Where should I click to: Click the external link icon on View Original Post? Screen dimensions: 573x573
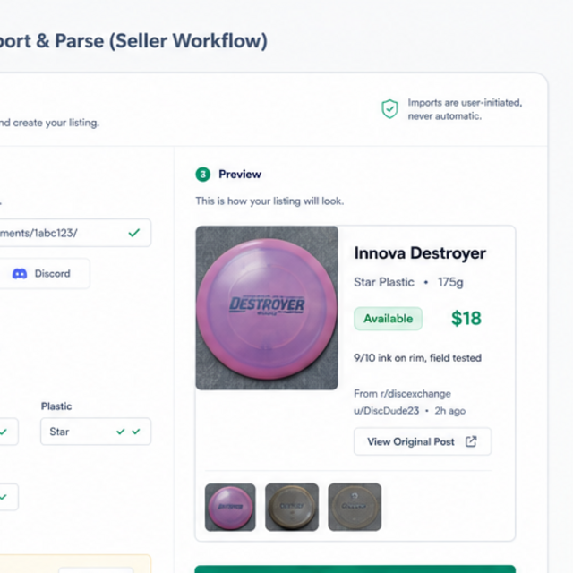(x=471, y=441)
